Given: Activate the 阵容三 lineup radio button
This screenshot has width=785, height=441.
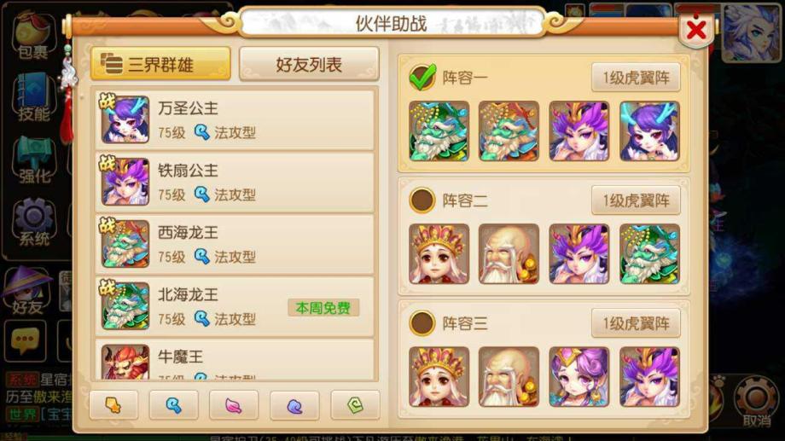Looking at the screenshot, I should (x=422, y=323).
